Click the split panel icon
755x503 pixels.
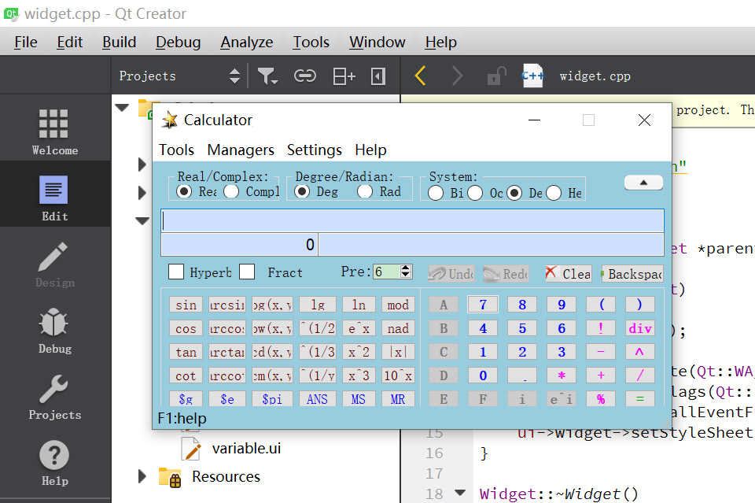click(x=344, y=76)
